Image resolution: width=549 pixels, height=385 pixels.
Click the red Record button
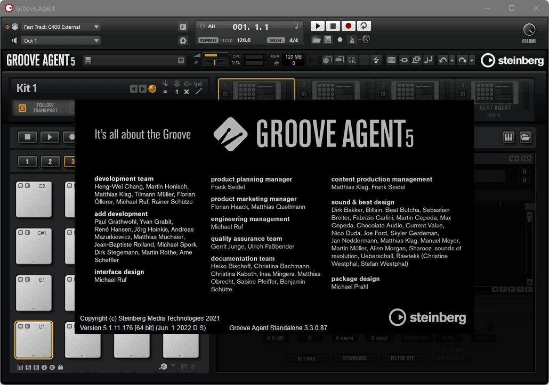point(349,26)
